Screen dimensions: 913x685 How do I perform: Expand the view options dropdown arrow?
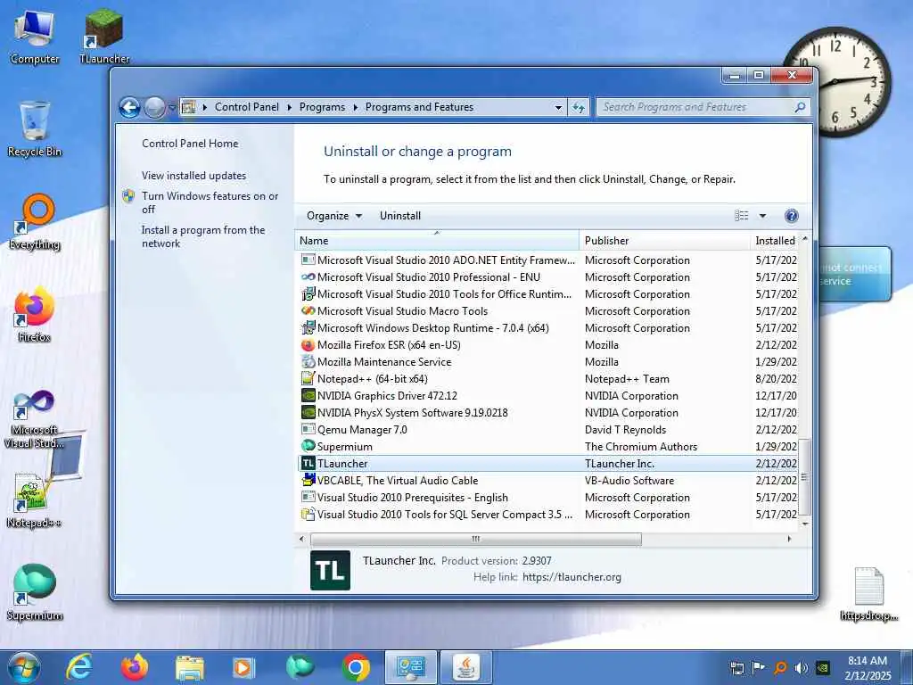(762, 216)
